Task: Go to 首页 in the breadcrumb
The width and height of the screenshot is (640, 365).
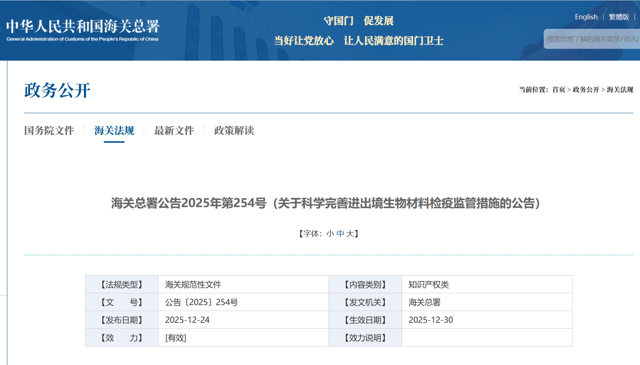Action: click(559, 90)
